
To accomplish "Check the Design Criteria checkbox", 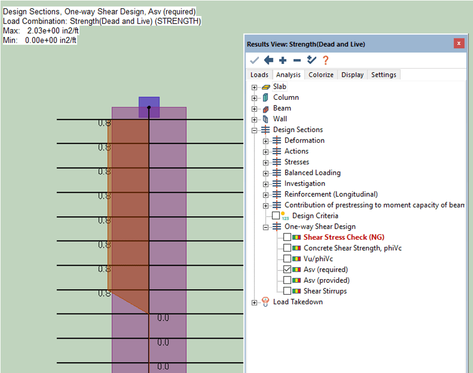I will click(276, 216).
